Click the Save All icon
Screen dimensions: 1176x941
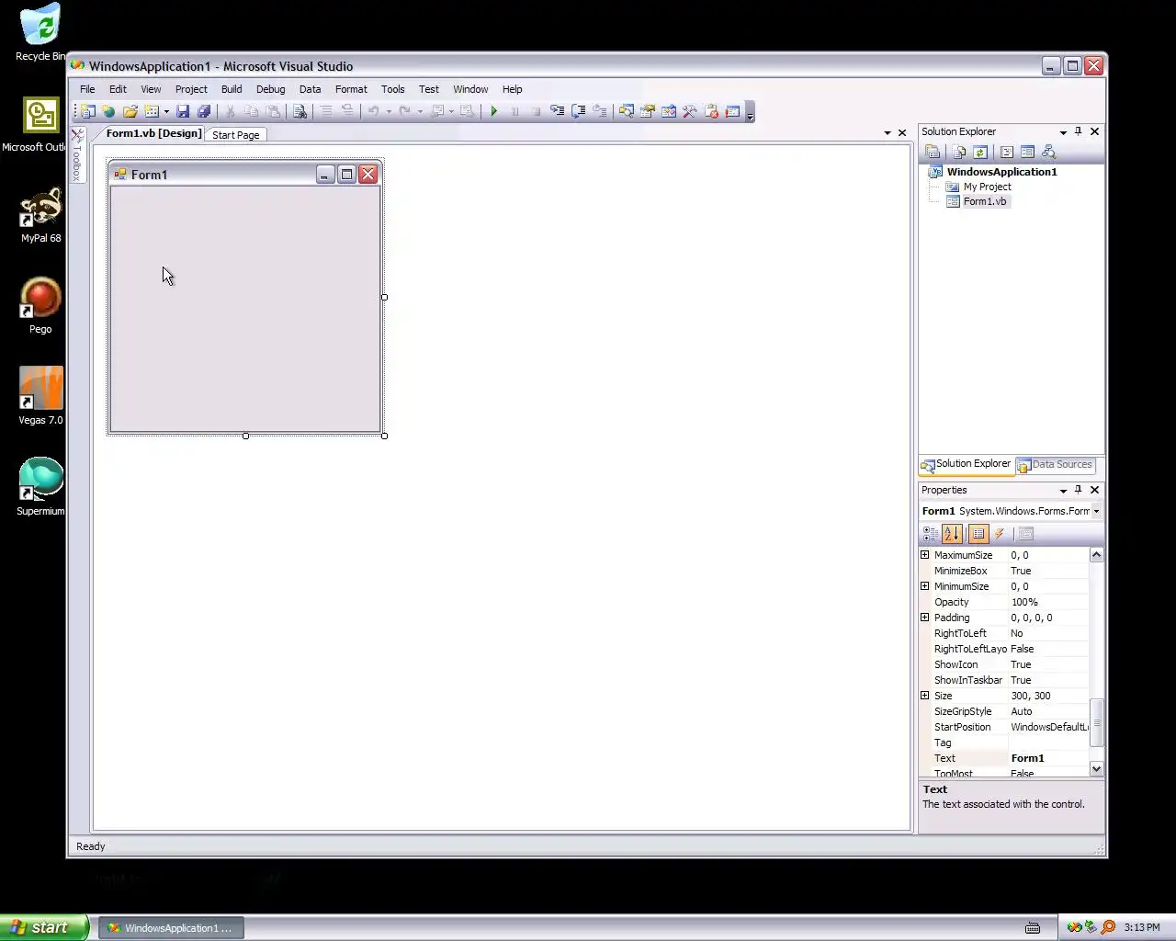pos(204,111)
